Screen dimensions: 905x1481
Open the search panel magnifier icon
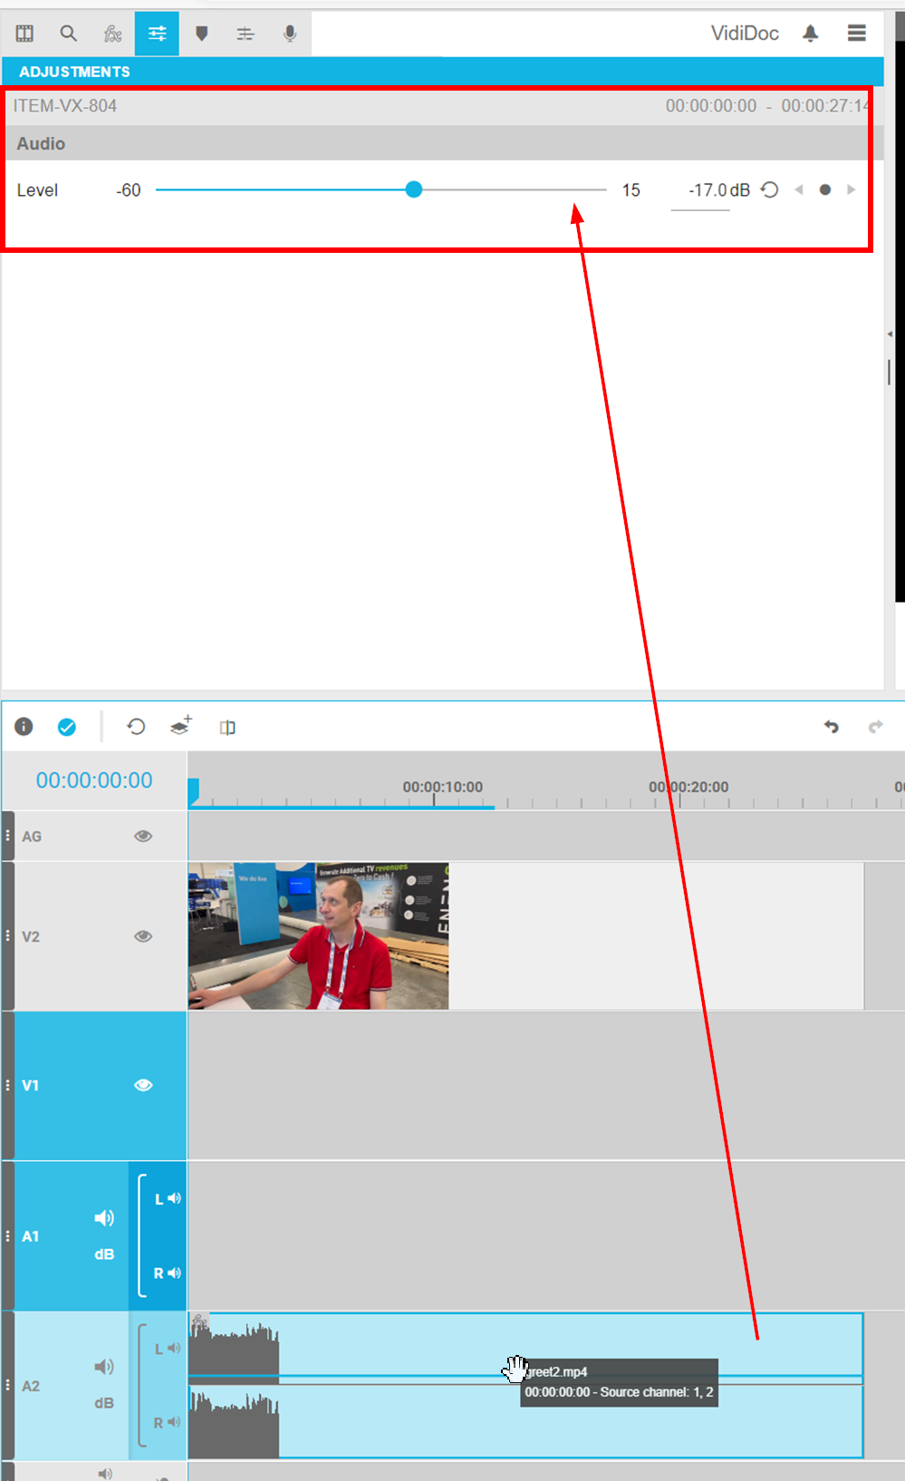pyautogui.click(x=68, y=34)
